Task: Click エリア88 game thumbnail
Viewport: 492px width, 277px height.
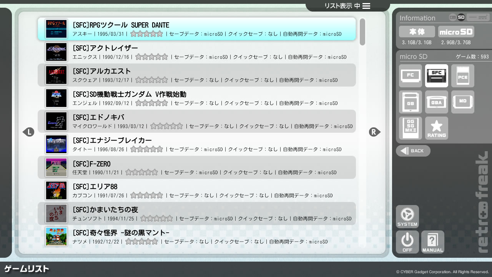Action: pos(56,190)
